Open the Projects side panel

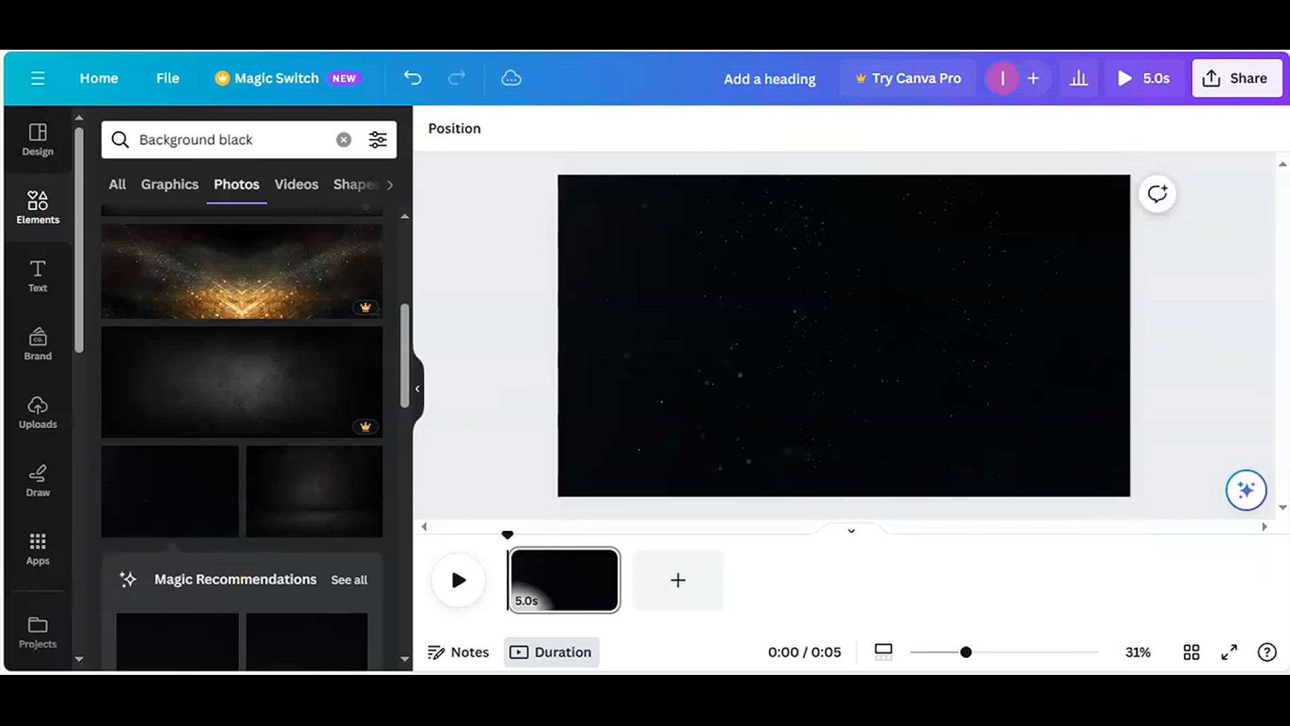point(38,632)
